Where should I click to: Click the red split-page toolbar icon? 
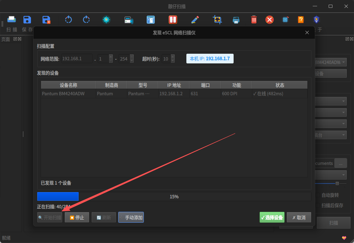(173, 20)
